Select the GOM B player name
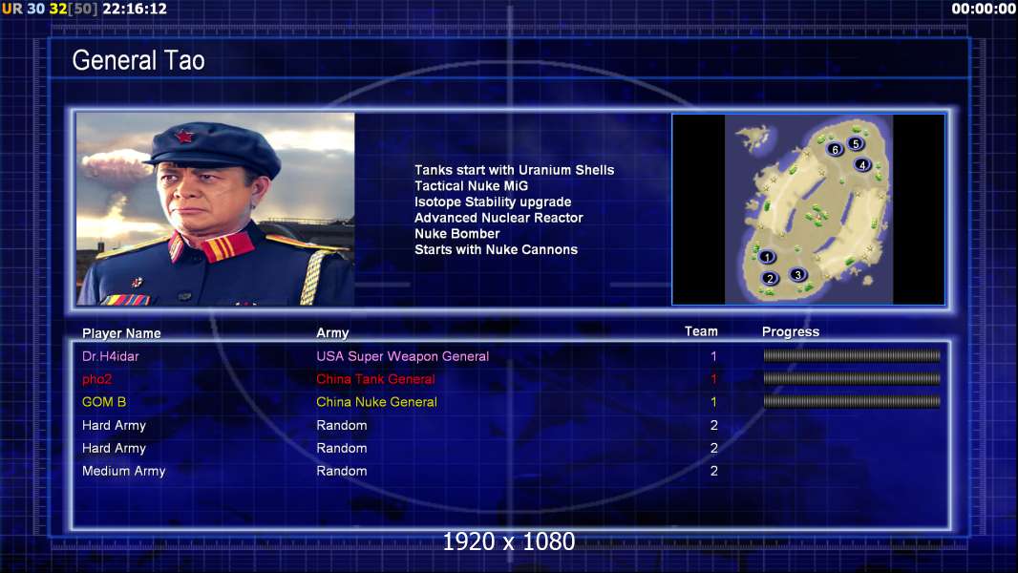The height and width of the screenshot is (573, 1018). click(104, 402)
